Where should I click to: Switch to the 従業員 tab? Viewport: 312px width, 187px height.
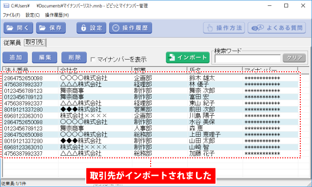12,42
